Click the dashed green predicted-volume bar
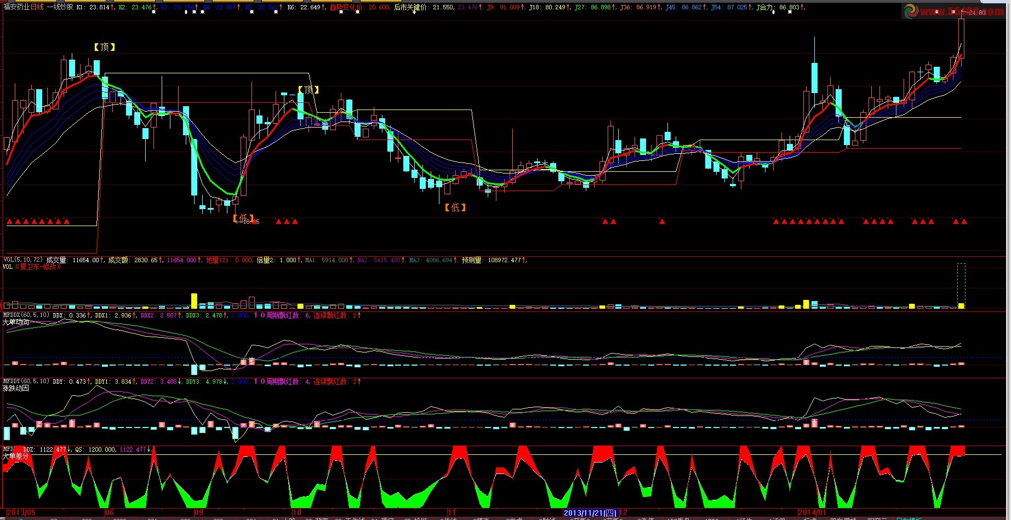This screenshot has height=520, width=1011. [x=961, y=286]
